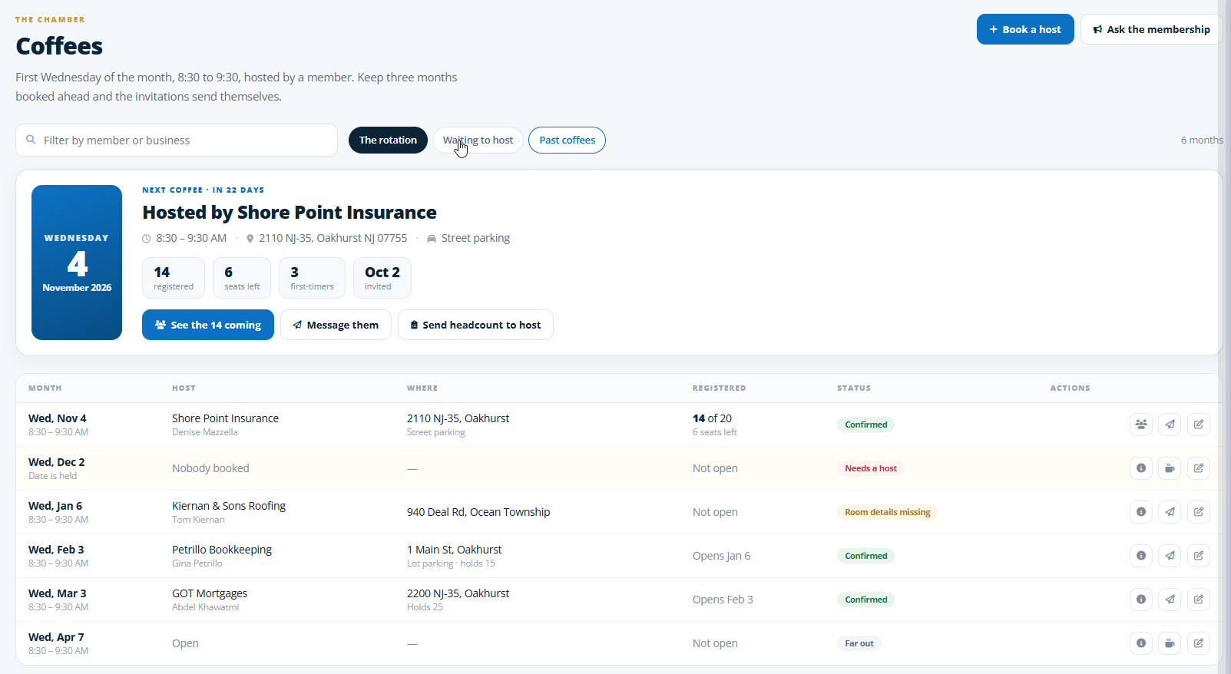Click the Needs a host status badge
Screen dimensions: 1231x674
870,468
